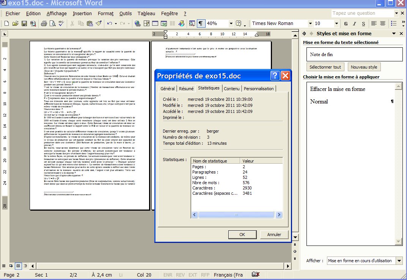Click the bulleted list icon

point(393,23)
